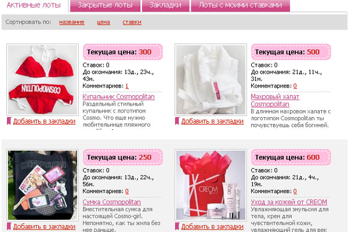Click the bookmark icon for the CREOM lot
This screenshot has height=232, width=348.
(177, 227)
